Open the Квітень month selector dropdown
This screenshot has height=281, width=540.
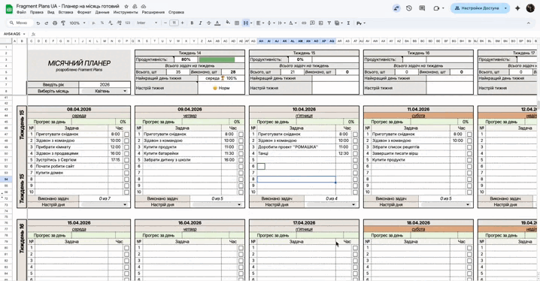(125, 91)
